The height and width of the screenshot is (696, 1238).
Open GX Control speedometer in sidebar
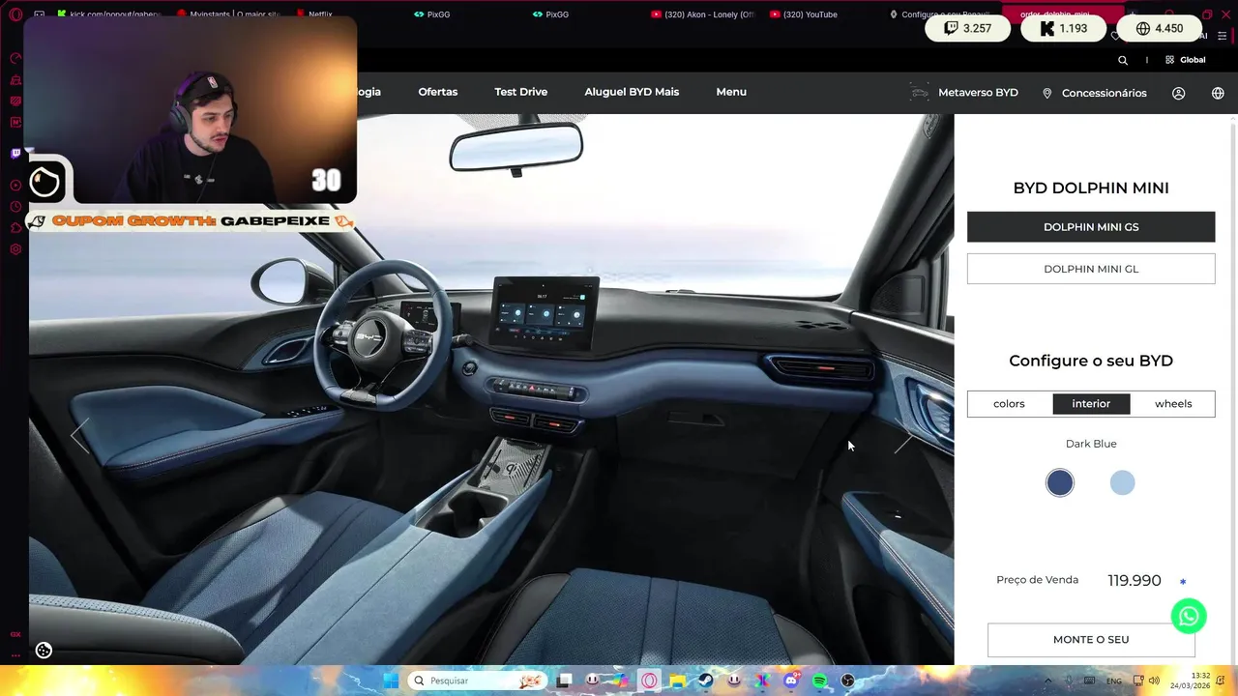click(x=15, y=58)
